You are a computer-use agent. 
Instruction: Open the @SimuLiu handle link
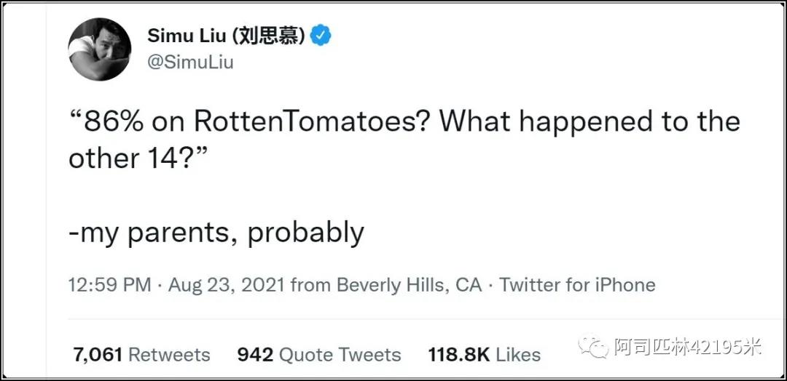[x=190, y=63]
